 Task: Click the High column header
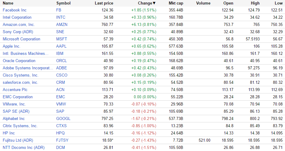pos(255,3)
